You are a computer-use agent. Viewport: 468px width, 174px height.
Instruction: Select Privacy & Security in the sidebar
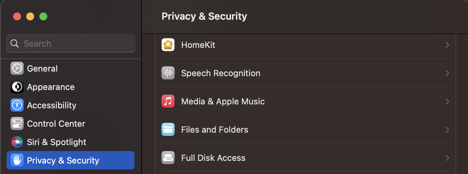coord(63,161)
